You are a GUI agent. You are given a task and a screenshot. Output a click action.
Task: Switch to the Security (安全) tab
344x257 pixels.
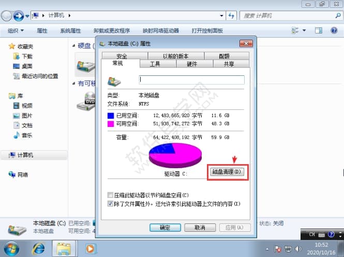(x=122, y=56)
